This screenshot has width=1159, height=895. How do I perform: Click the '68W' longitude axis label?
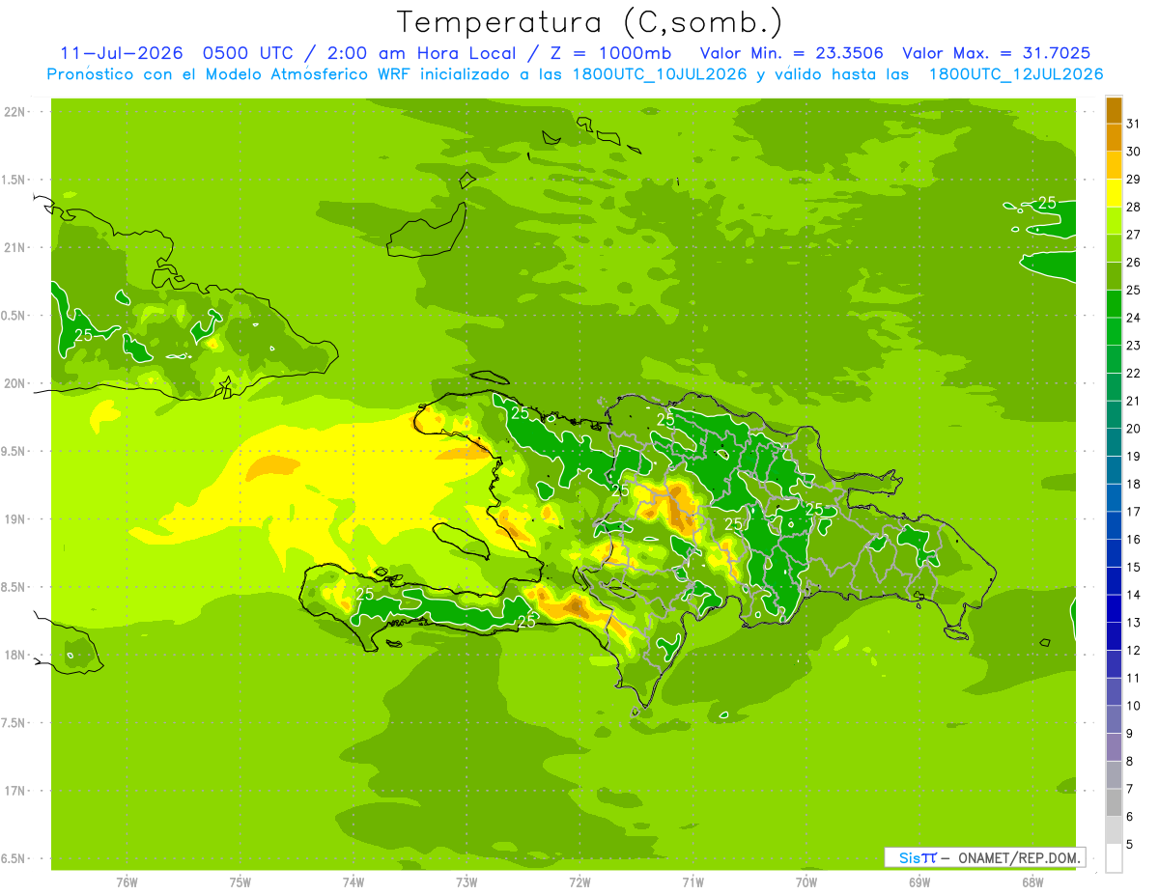tap(1032, 881)
